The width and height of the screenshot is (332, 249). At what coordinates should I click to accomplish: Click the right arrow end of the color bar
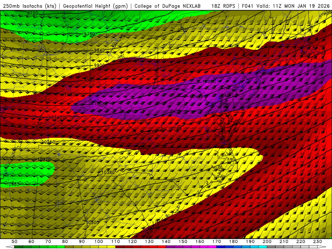[322, 247]
